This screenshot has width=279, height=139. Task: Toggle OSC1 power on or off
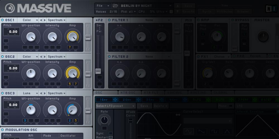(3, 20)
